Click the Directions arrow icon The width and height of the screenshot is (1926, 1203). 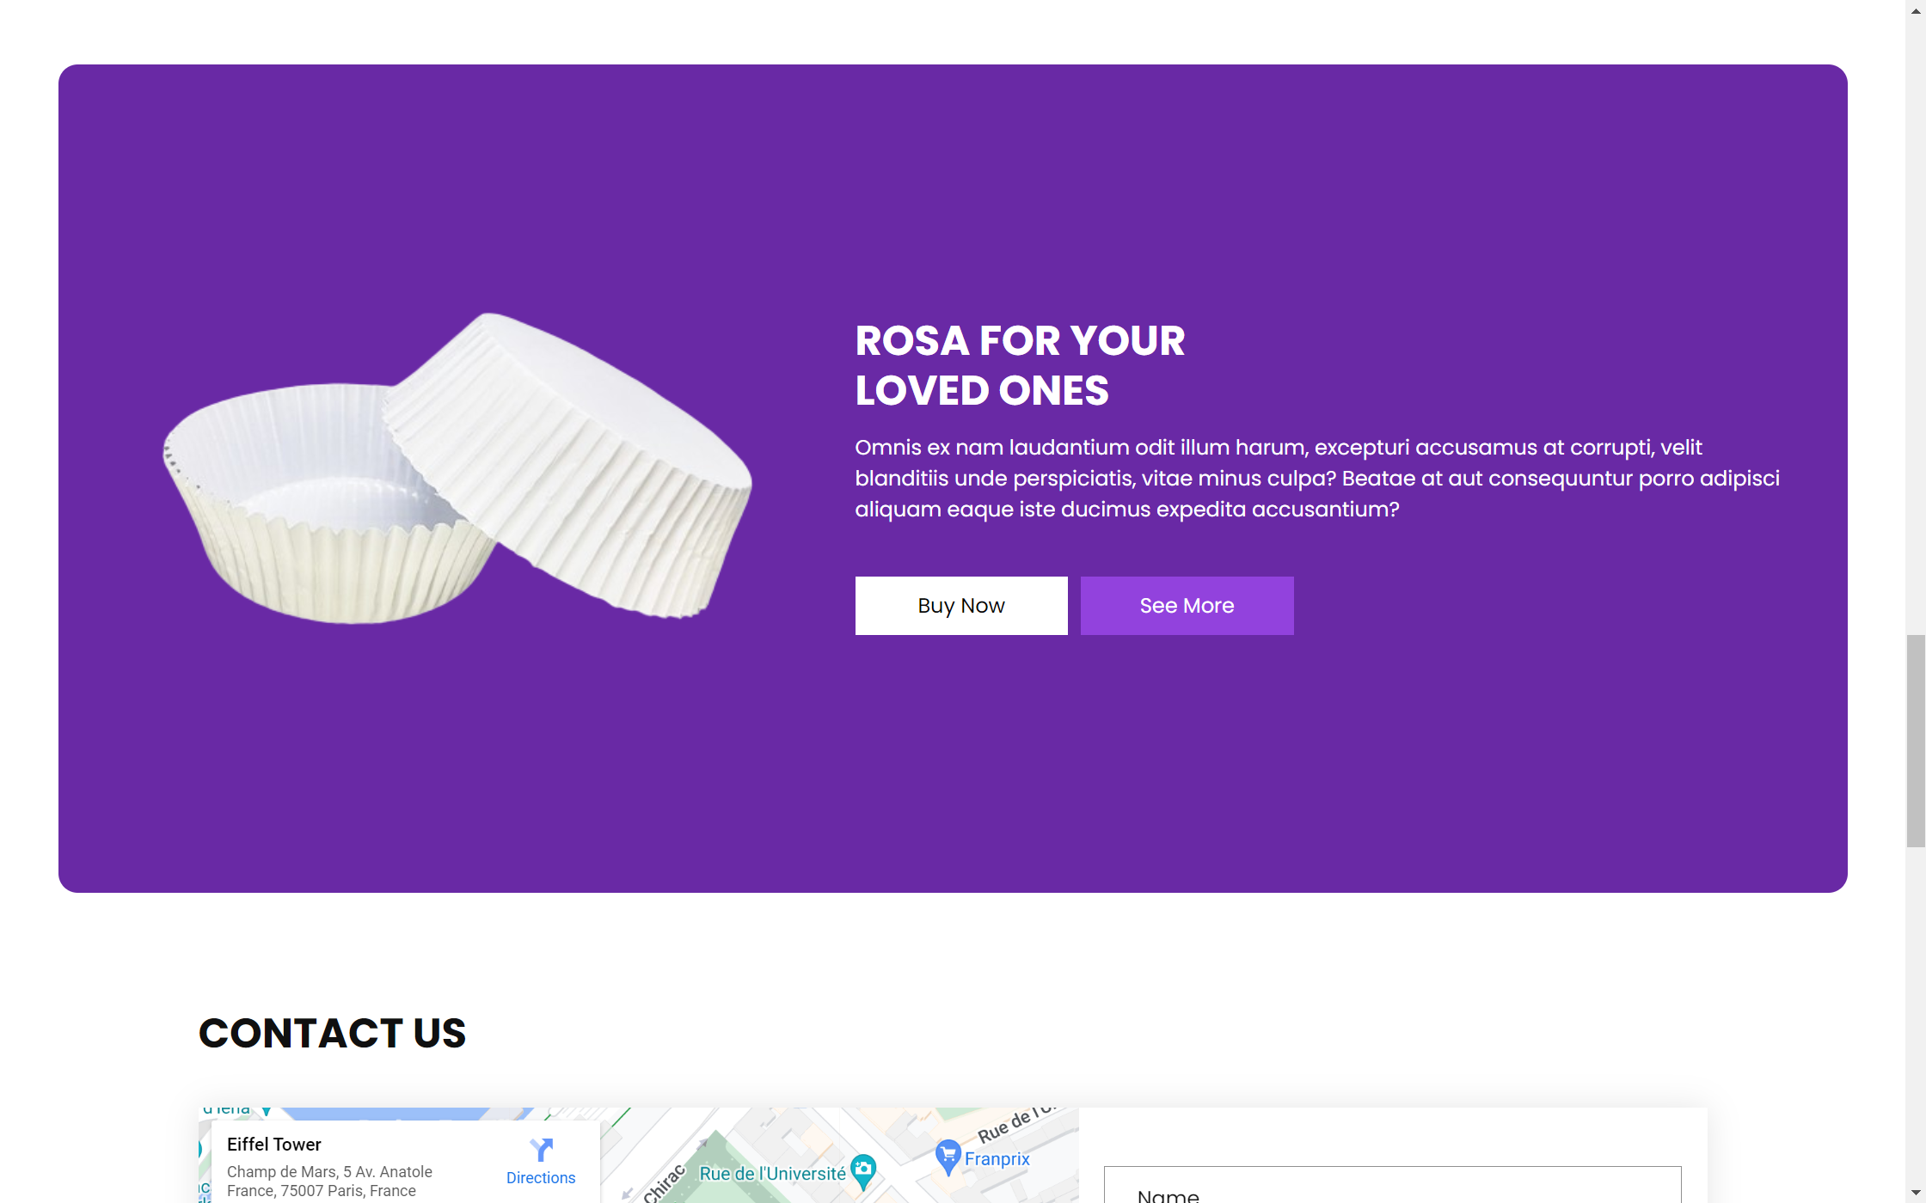click(x=541, y=1150)
